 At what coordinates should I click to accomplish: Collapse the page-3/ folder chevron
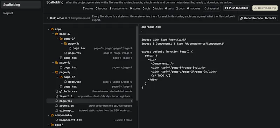point(62,44)
